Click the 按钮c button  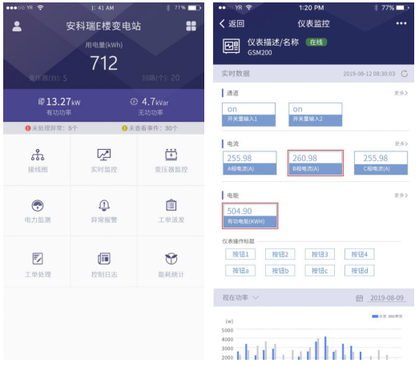coord(320,271)
